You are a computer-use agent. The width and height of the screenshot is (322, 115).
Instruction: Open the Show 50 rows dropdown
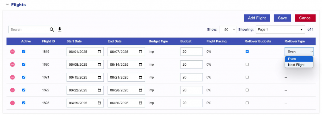(x=228, y=30)
